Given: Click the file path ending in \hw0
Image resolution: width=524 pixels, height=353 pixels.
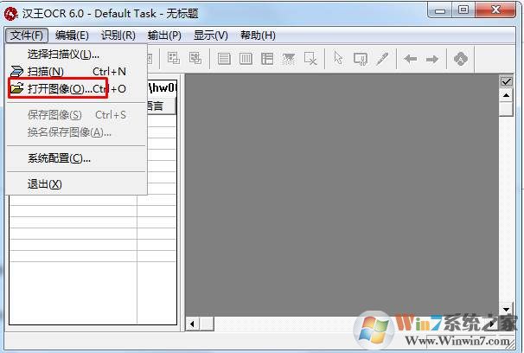Looking at the screenshot, I should pos(162,88).
